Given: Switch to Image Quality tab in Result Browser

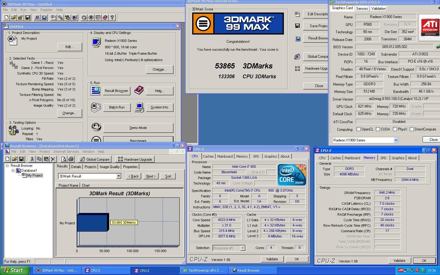Looking at the screenshot, I should (110, 167).
